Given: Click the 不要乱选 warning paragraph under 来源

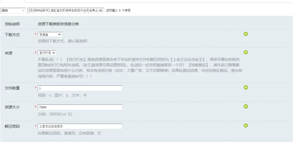Looking at the screenshot, I should [x=140, y=68].
